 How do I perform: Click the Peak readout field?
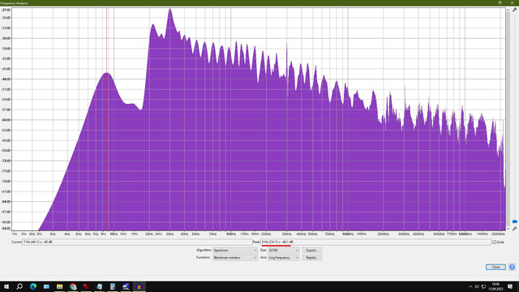375,242
